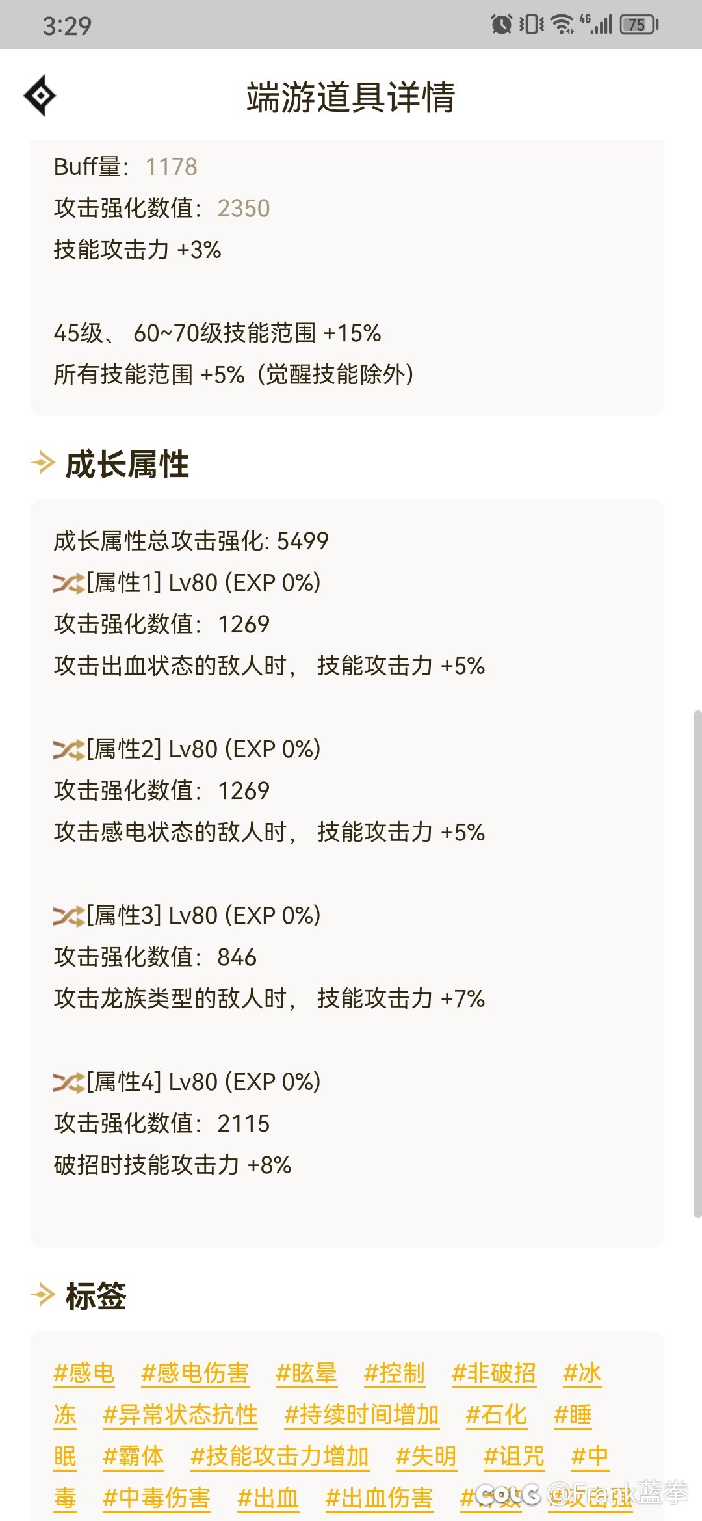Tap arrow icon next to 标签

click(x=44, y=1294)
